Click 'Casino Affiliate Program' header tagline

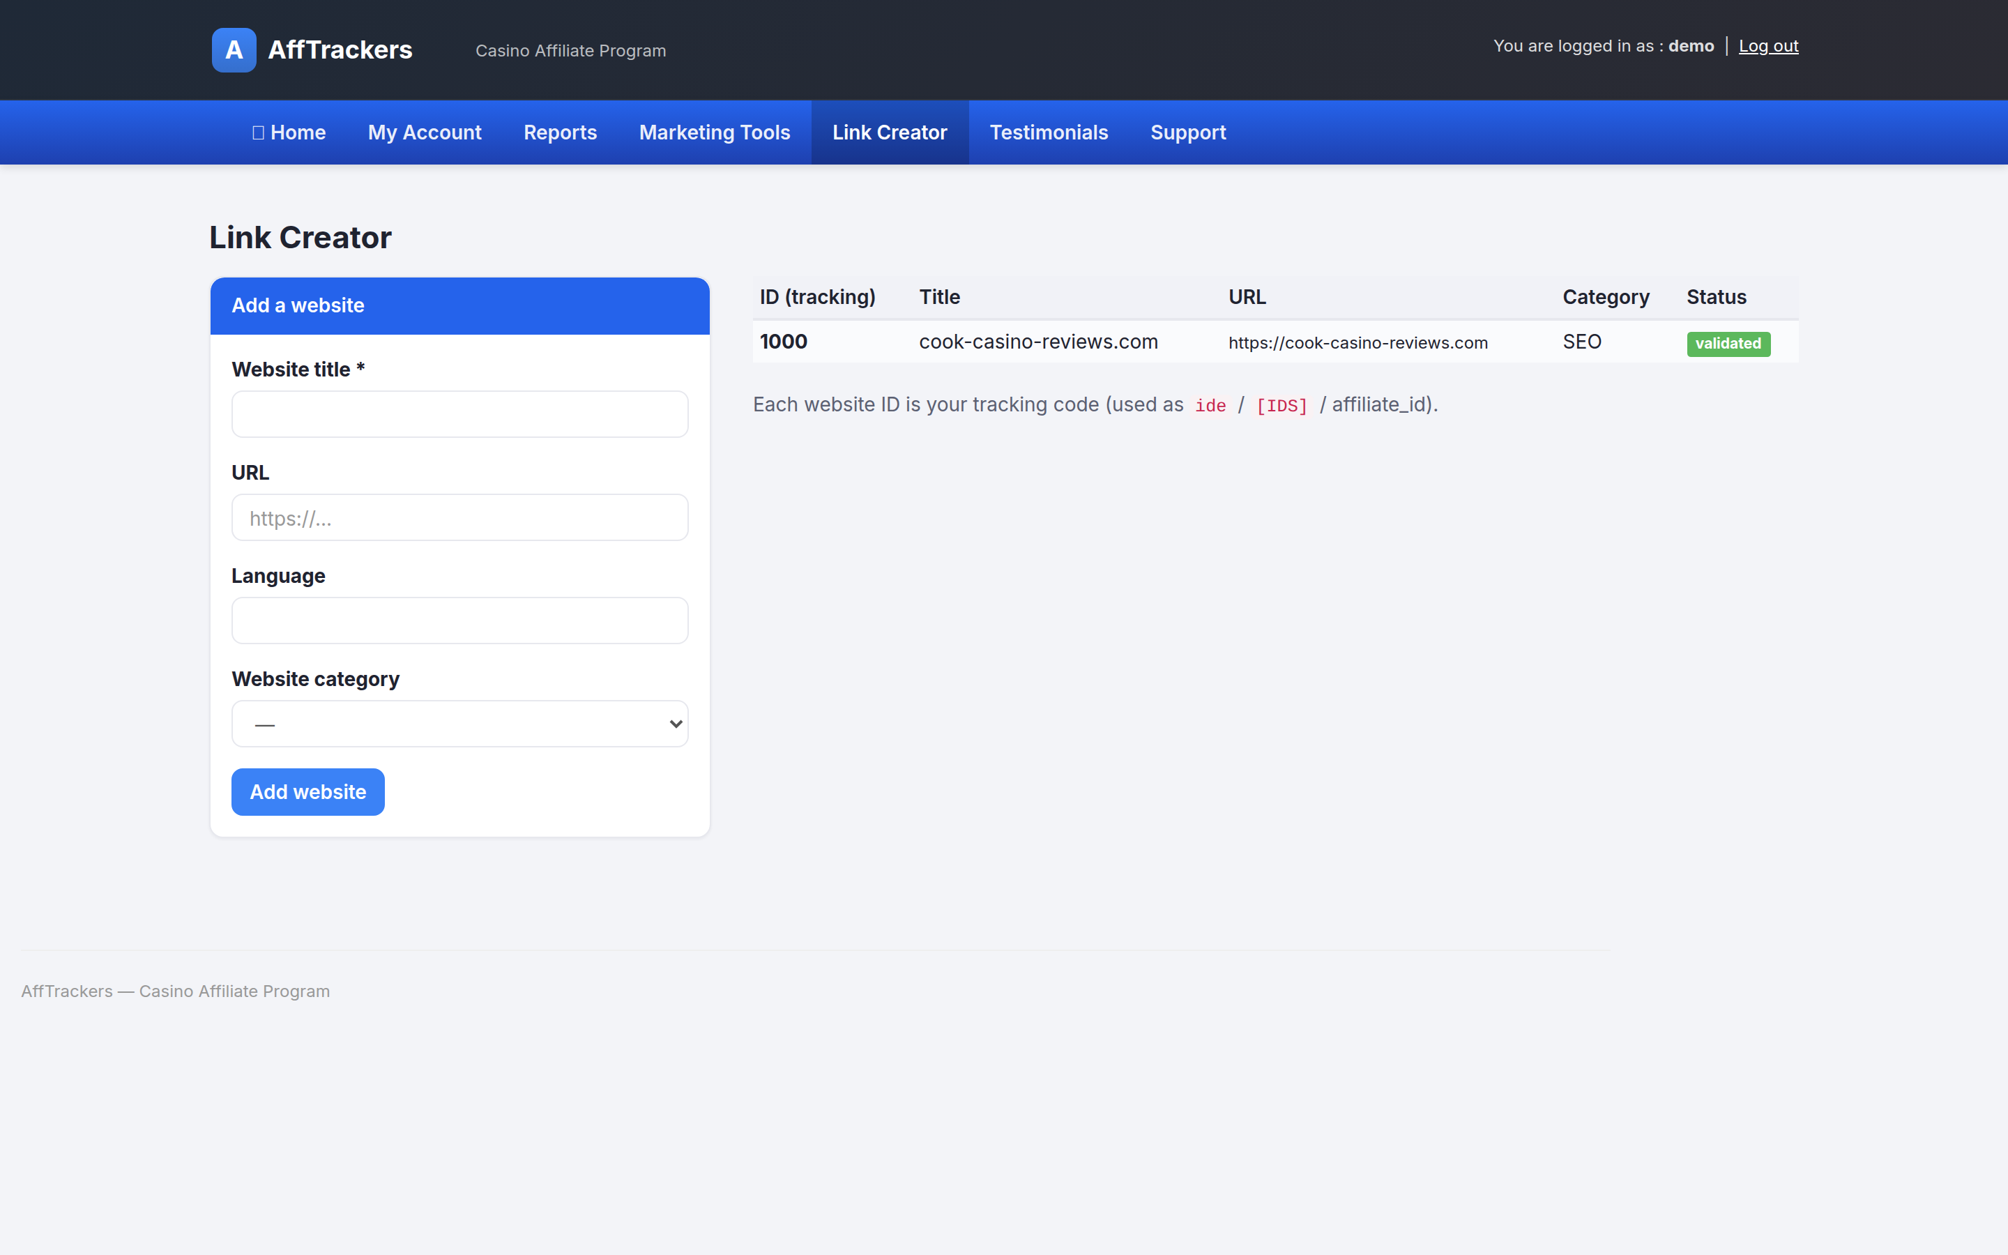pyautogui.click(x=571, y=51)
